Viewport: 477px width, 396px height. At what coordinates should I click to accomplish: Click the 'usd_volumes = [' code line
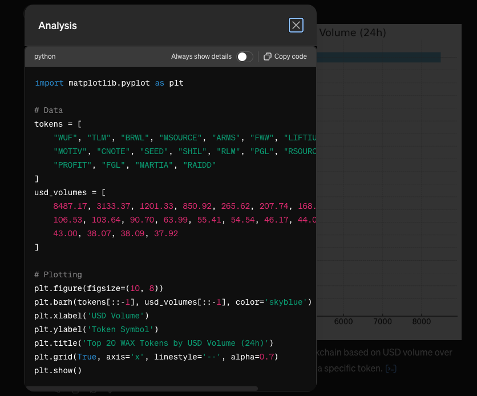click(x=70, y=192)
